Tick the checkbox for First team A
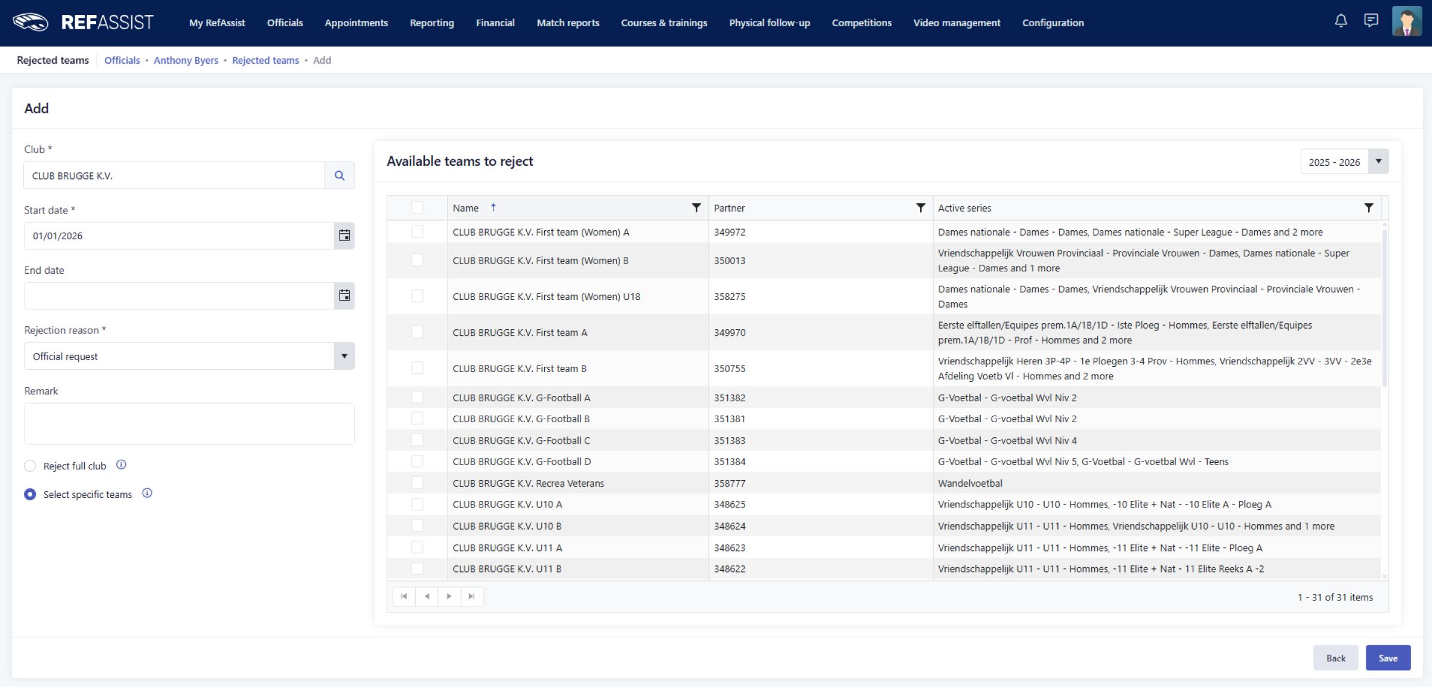Viewport: 1432px width, 687px height. 417,332
